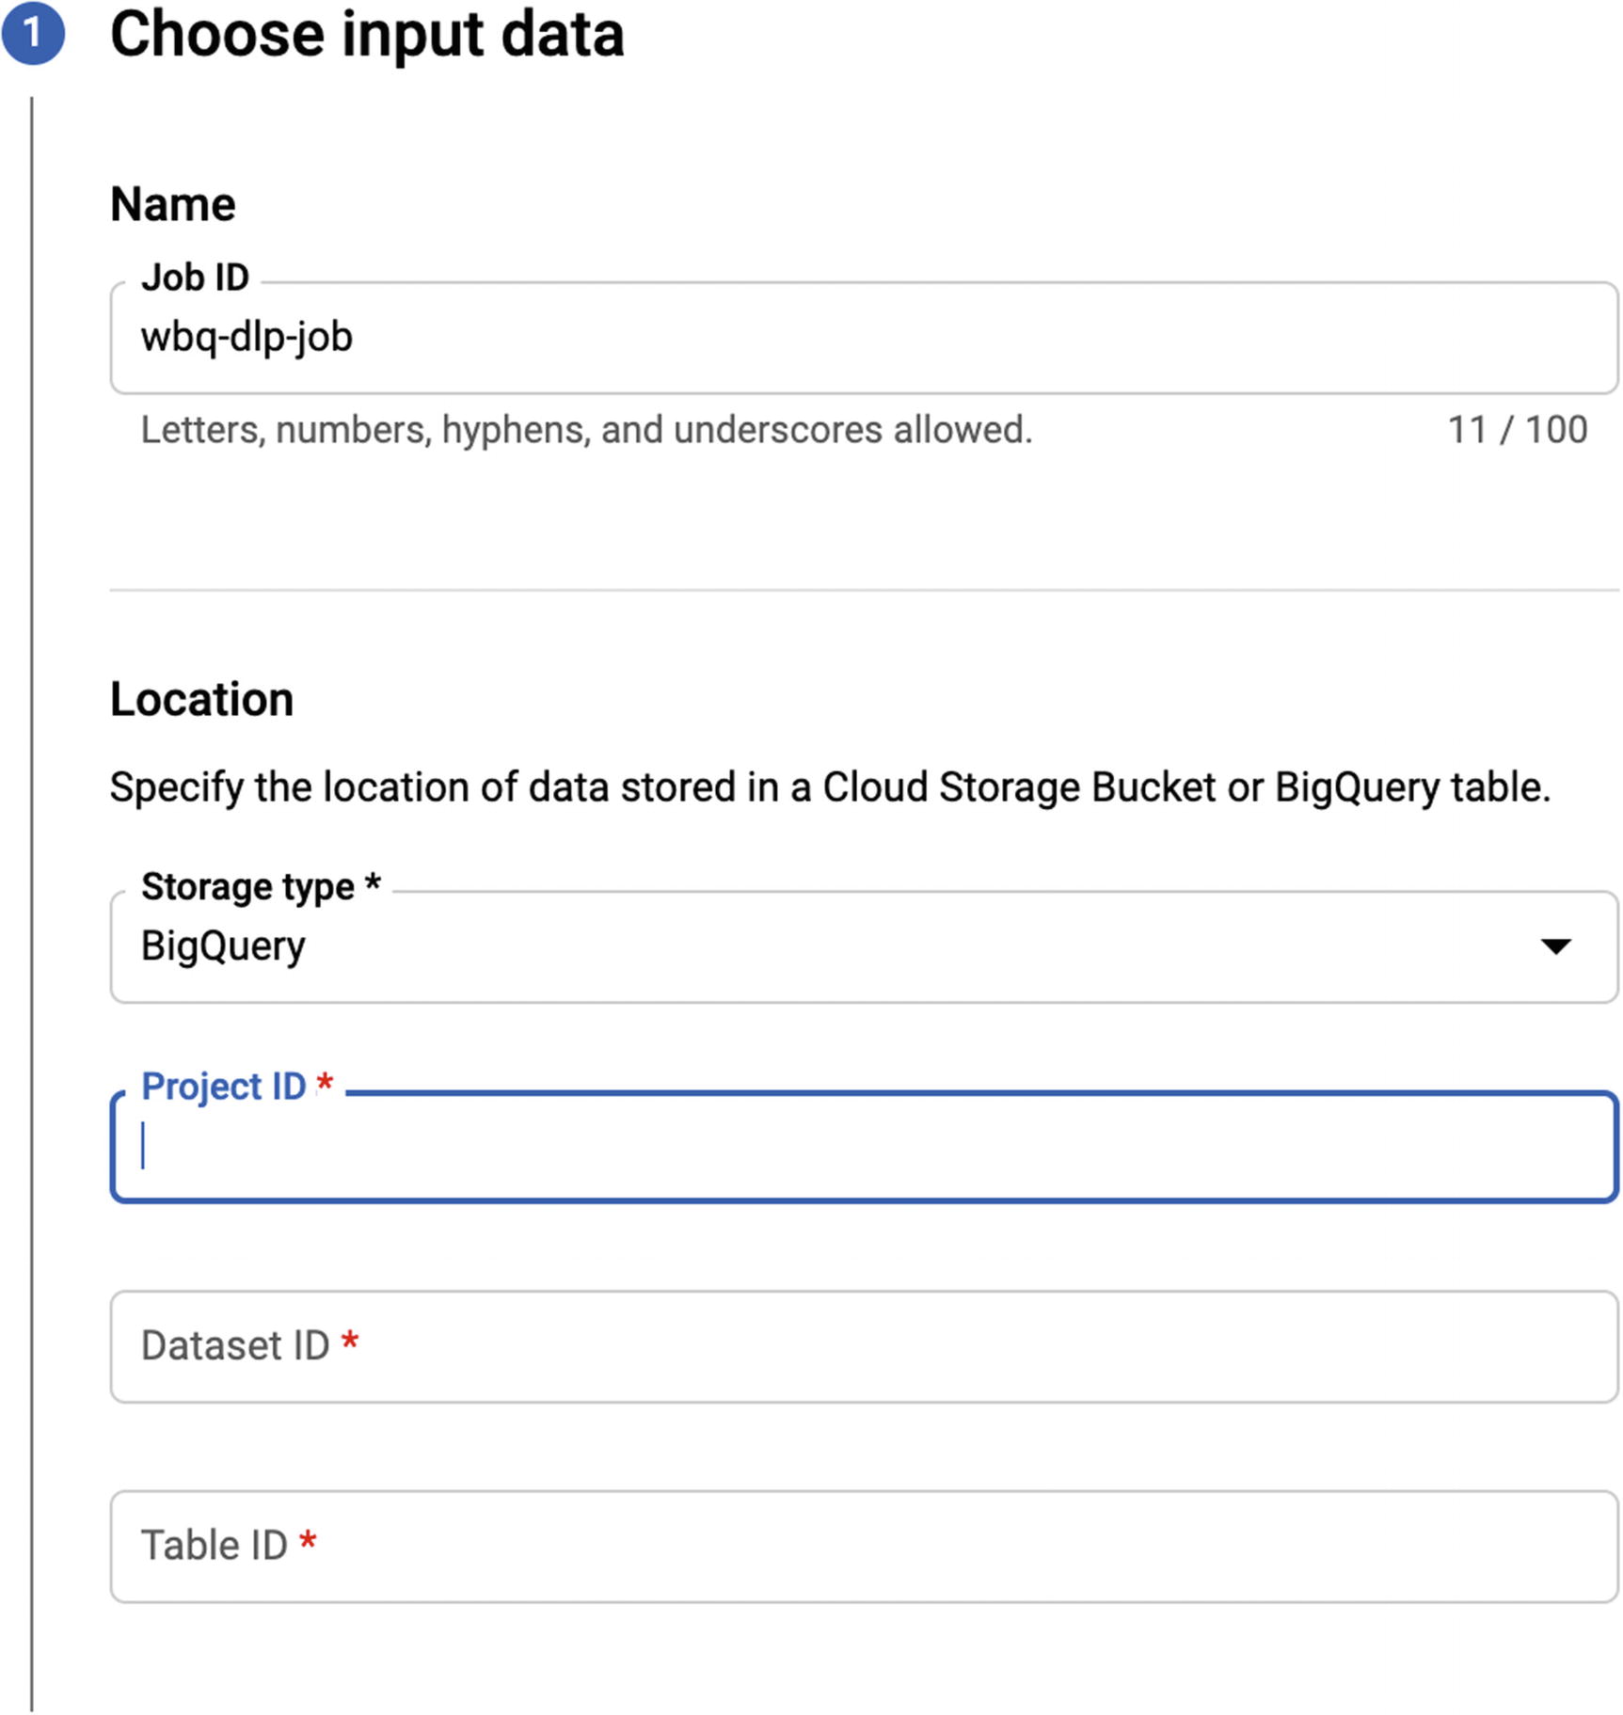Click the "Choose input data" step heading
The image size is (1623, 1715).
(367, 35)
